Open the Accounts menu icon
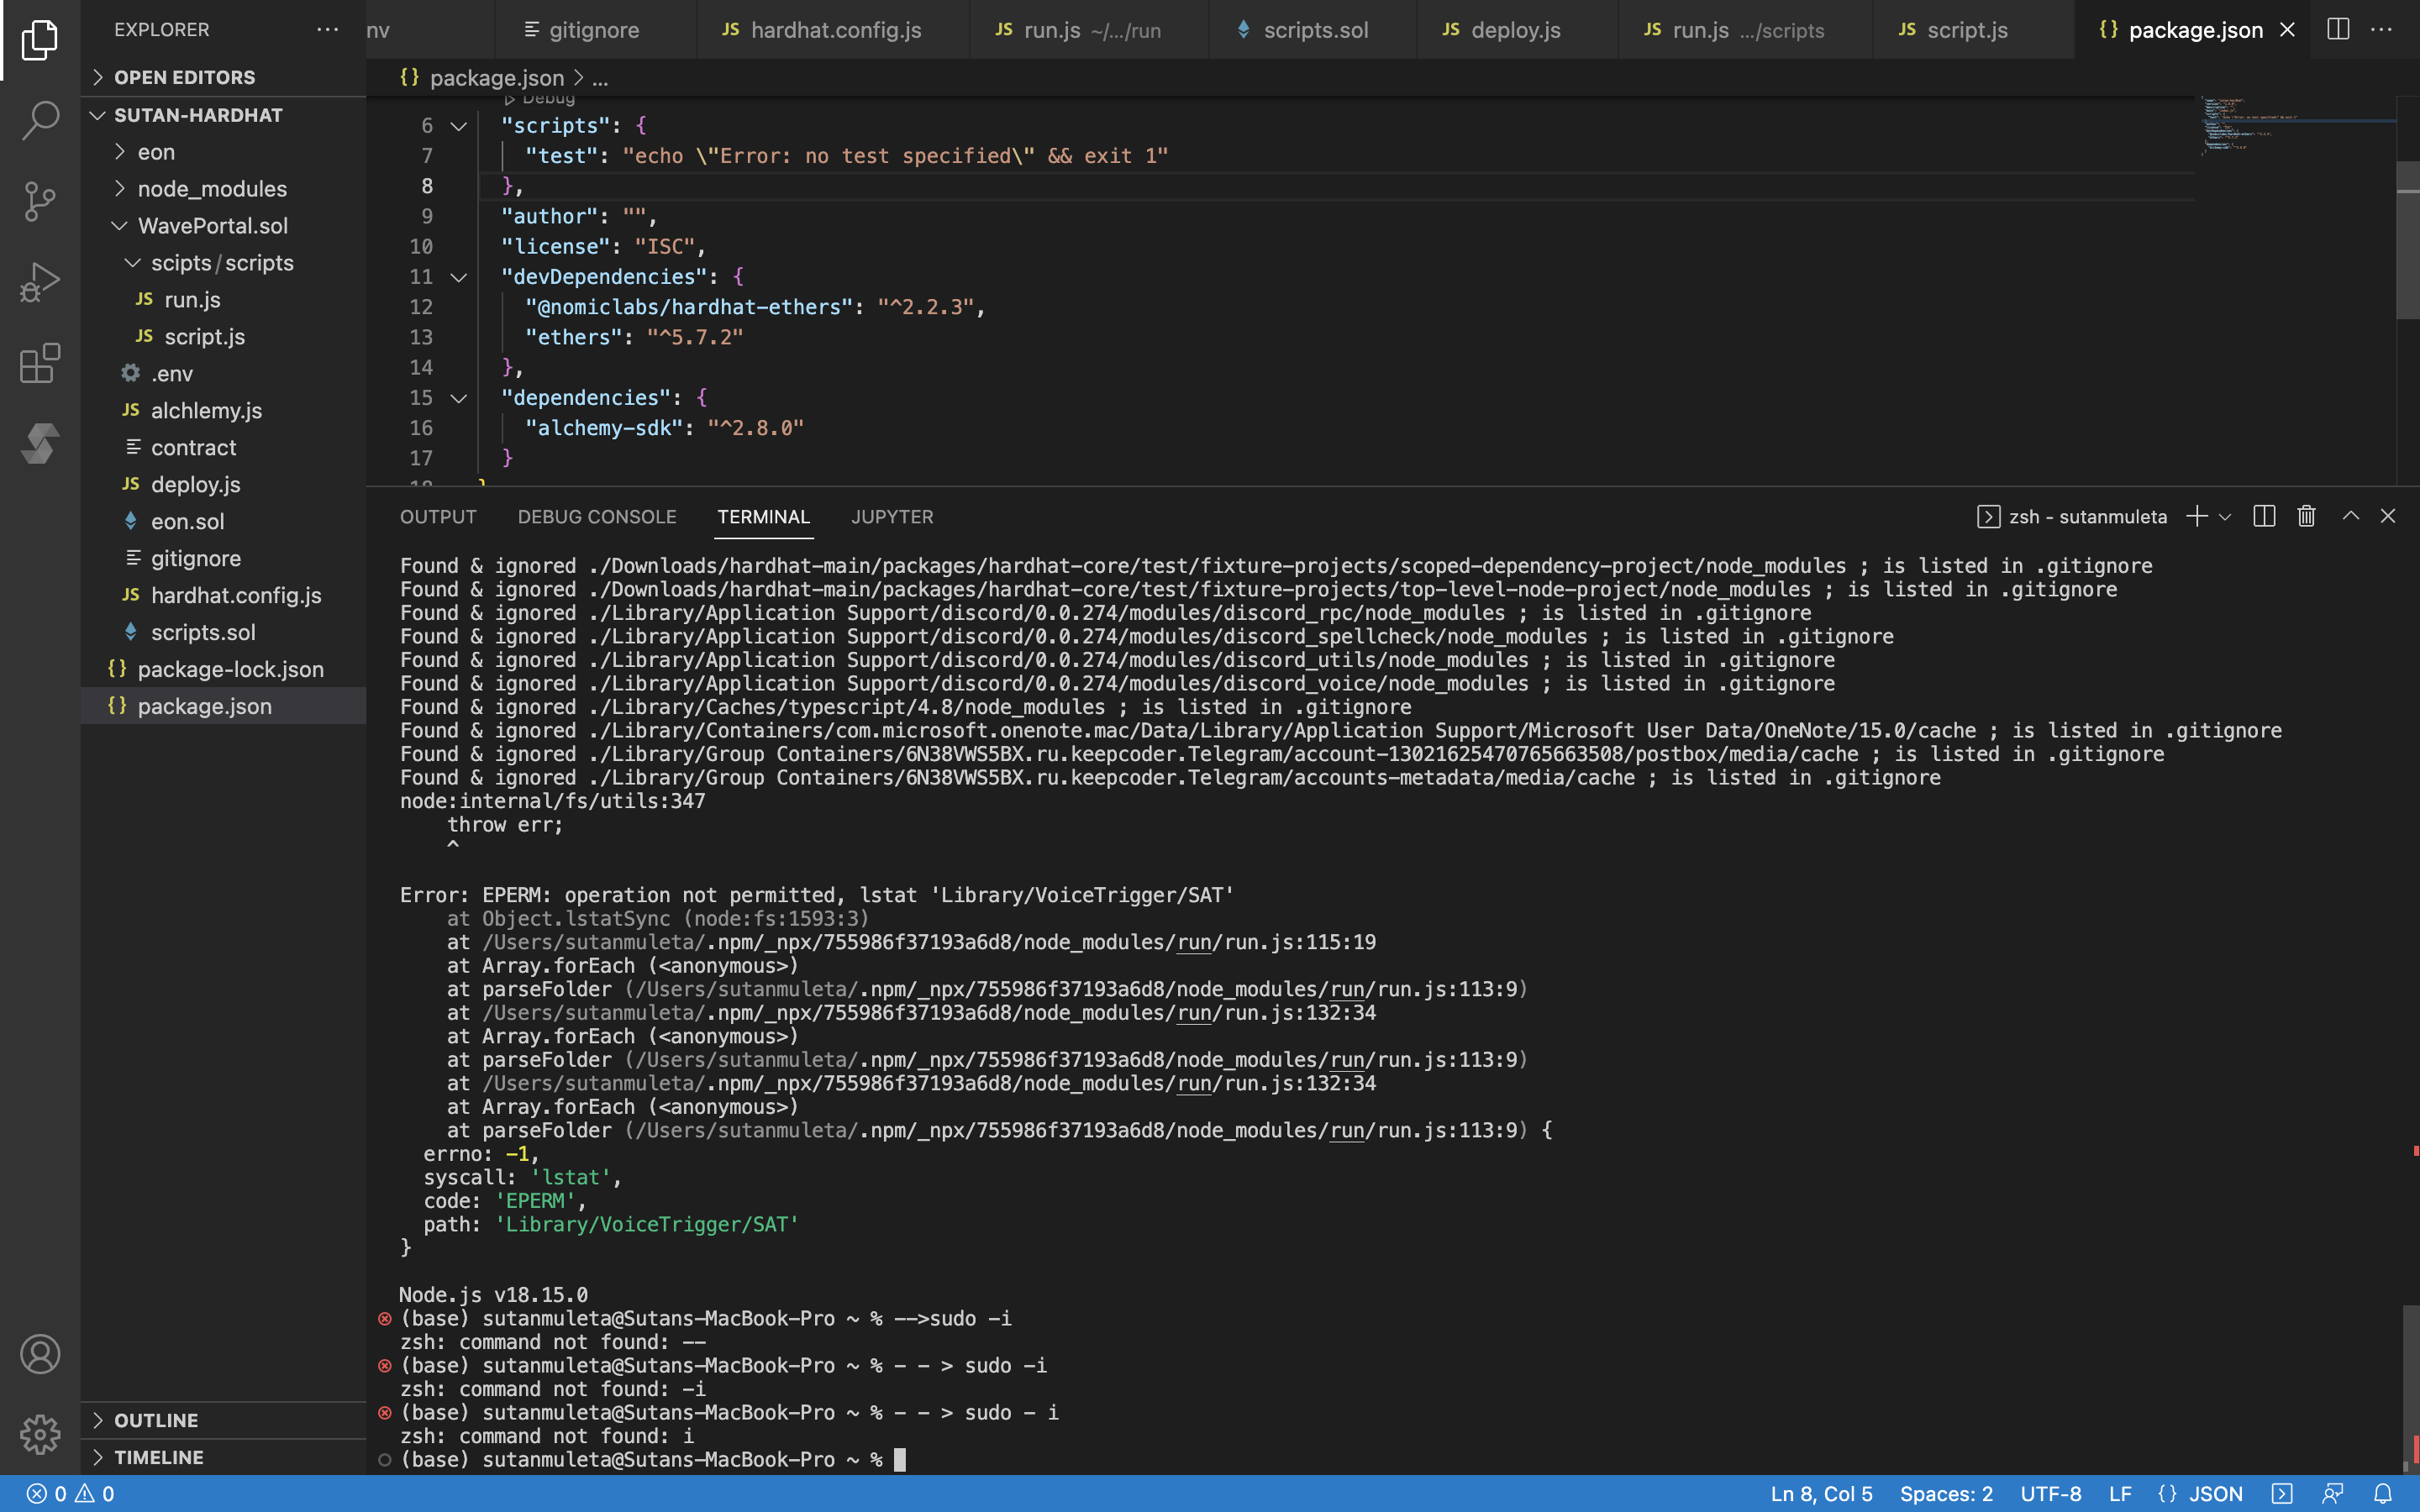Image resolution: width=2420 pixels, height=1512 pixels. click(x=40, y=1354)
